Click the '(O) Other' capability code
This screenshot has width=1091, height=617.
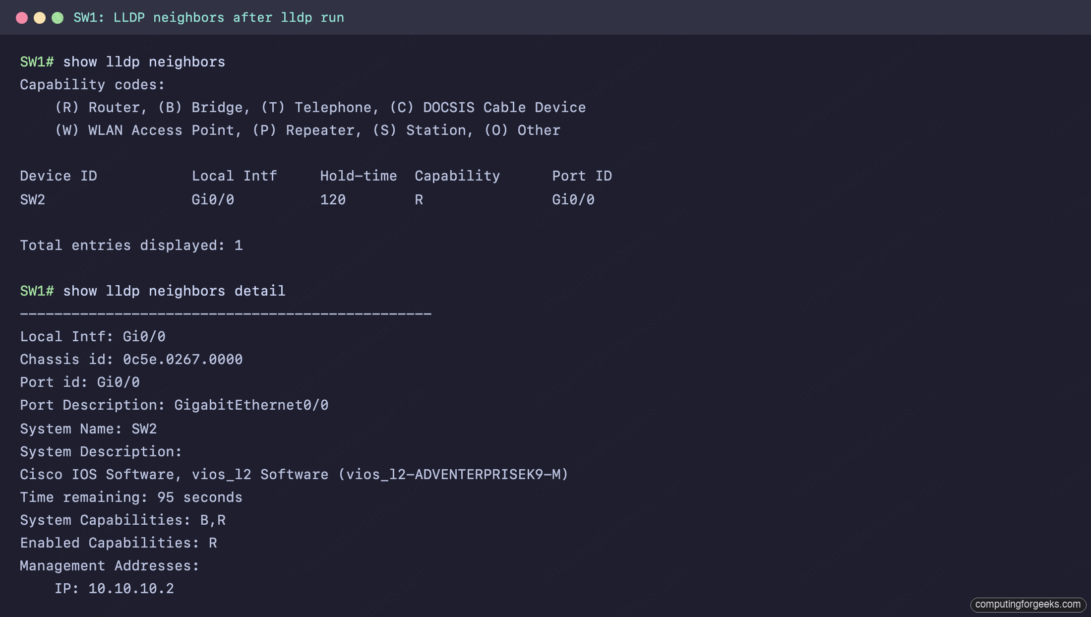[522, 130]
